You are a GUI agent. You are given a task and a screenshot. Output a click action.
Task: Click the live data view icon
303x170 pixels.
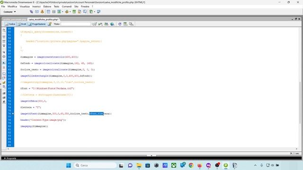pyautogui.click(x=50, y=24)
